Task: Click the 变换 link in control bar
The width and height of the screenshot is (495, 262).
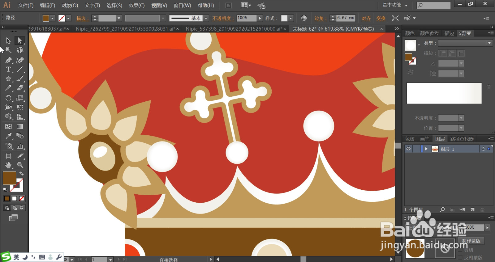Action: coord(381,19)
